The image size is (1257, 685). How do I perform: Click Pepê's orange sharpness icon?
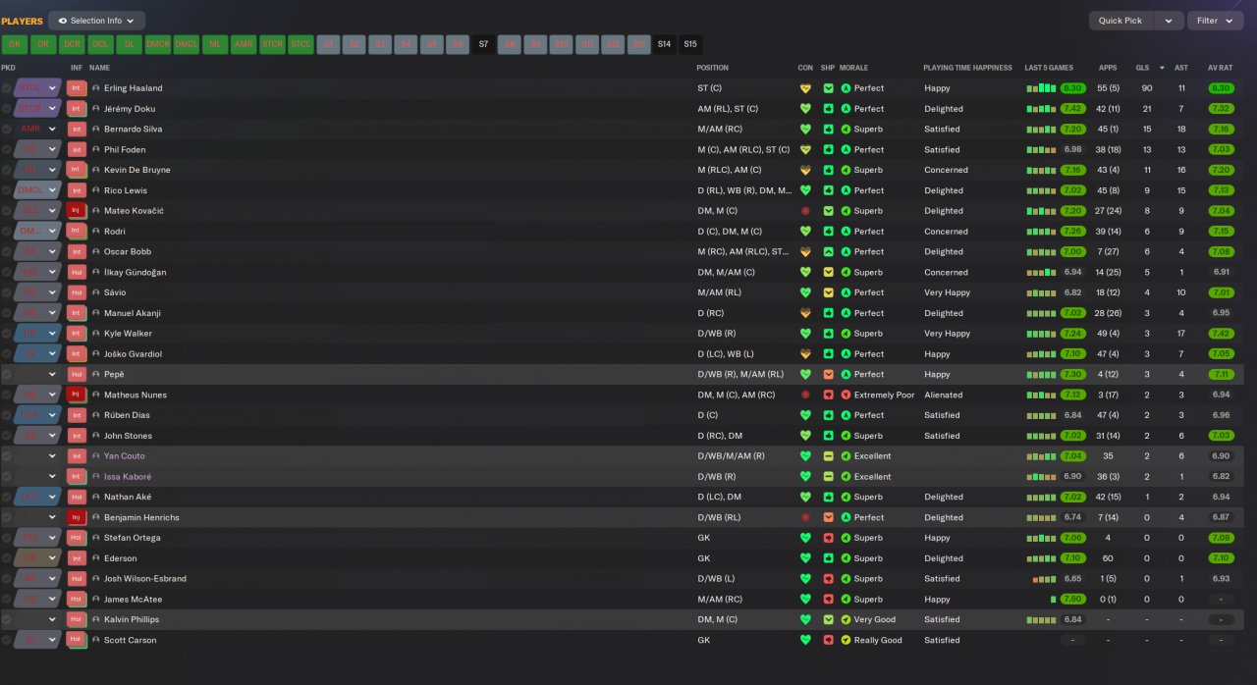[x=828, y=374]
